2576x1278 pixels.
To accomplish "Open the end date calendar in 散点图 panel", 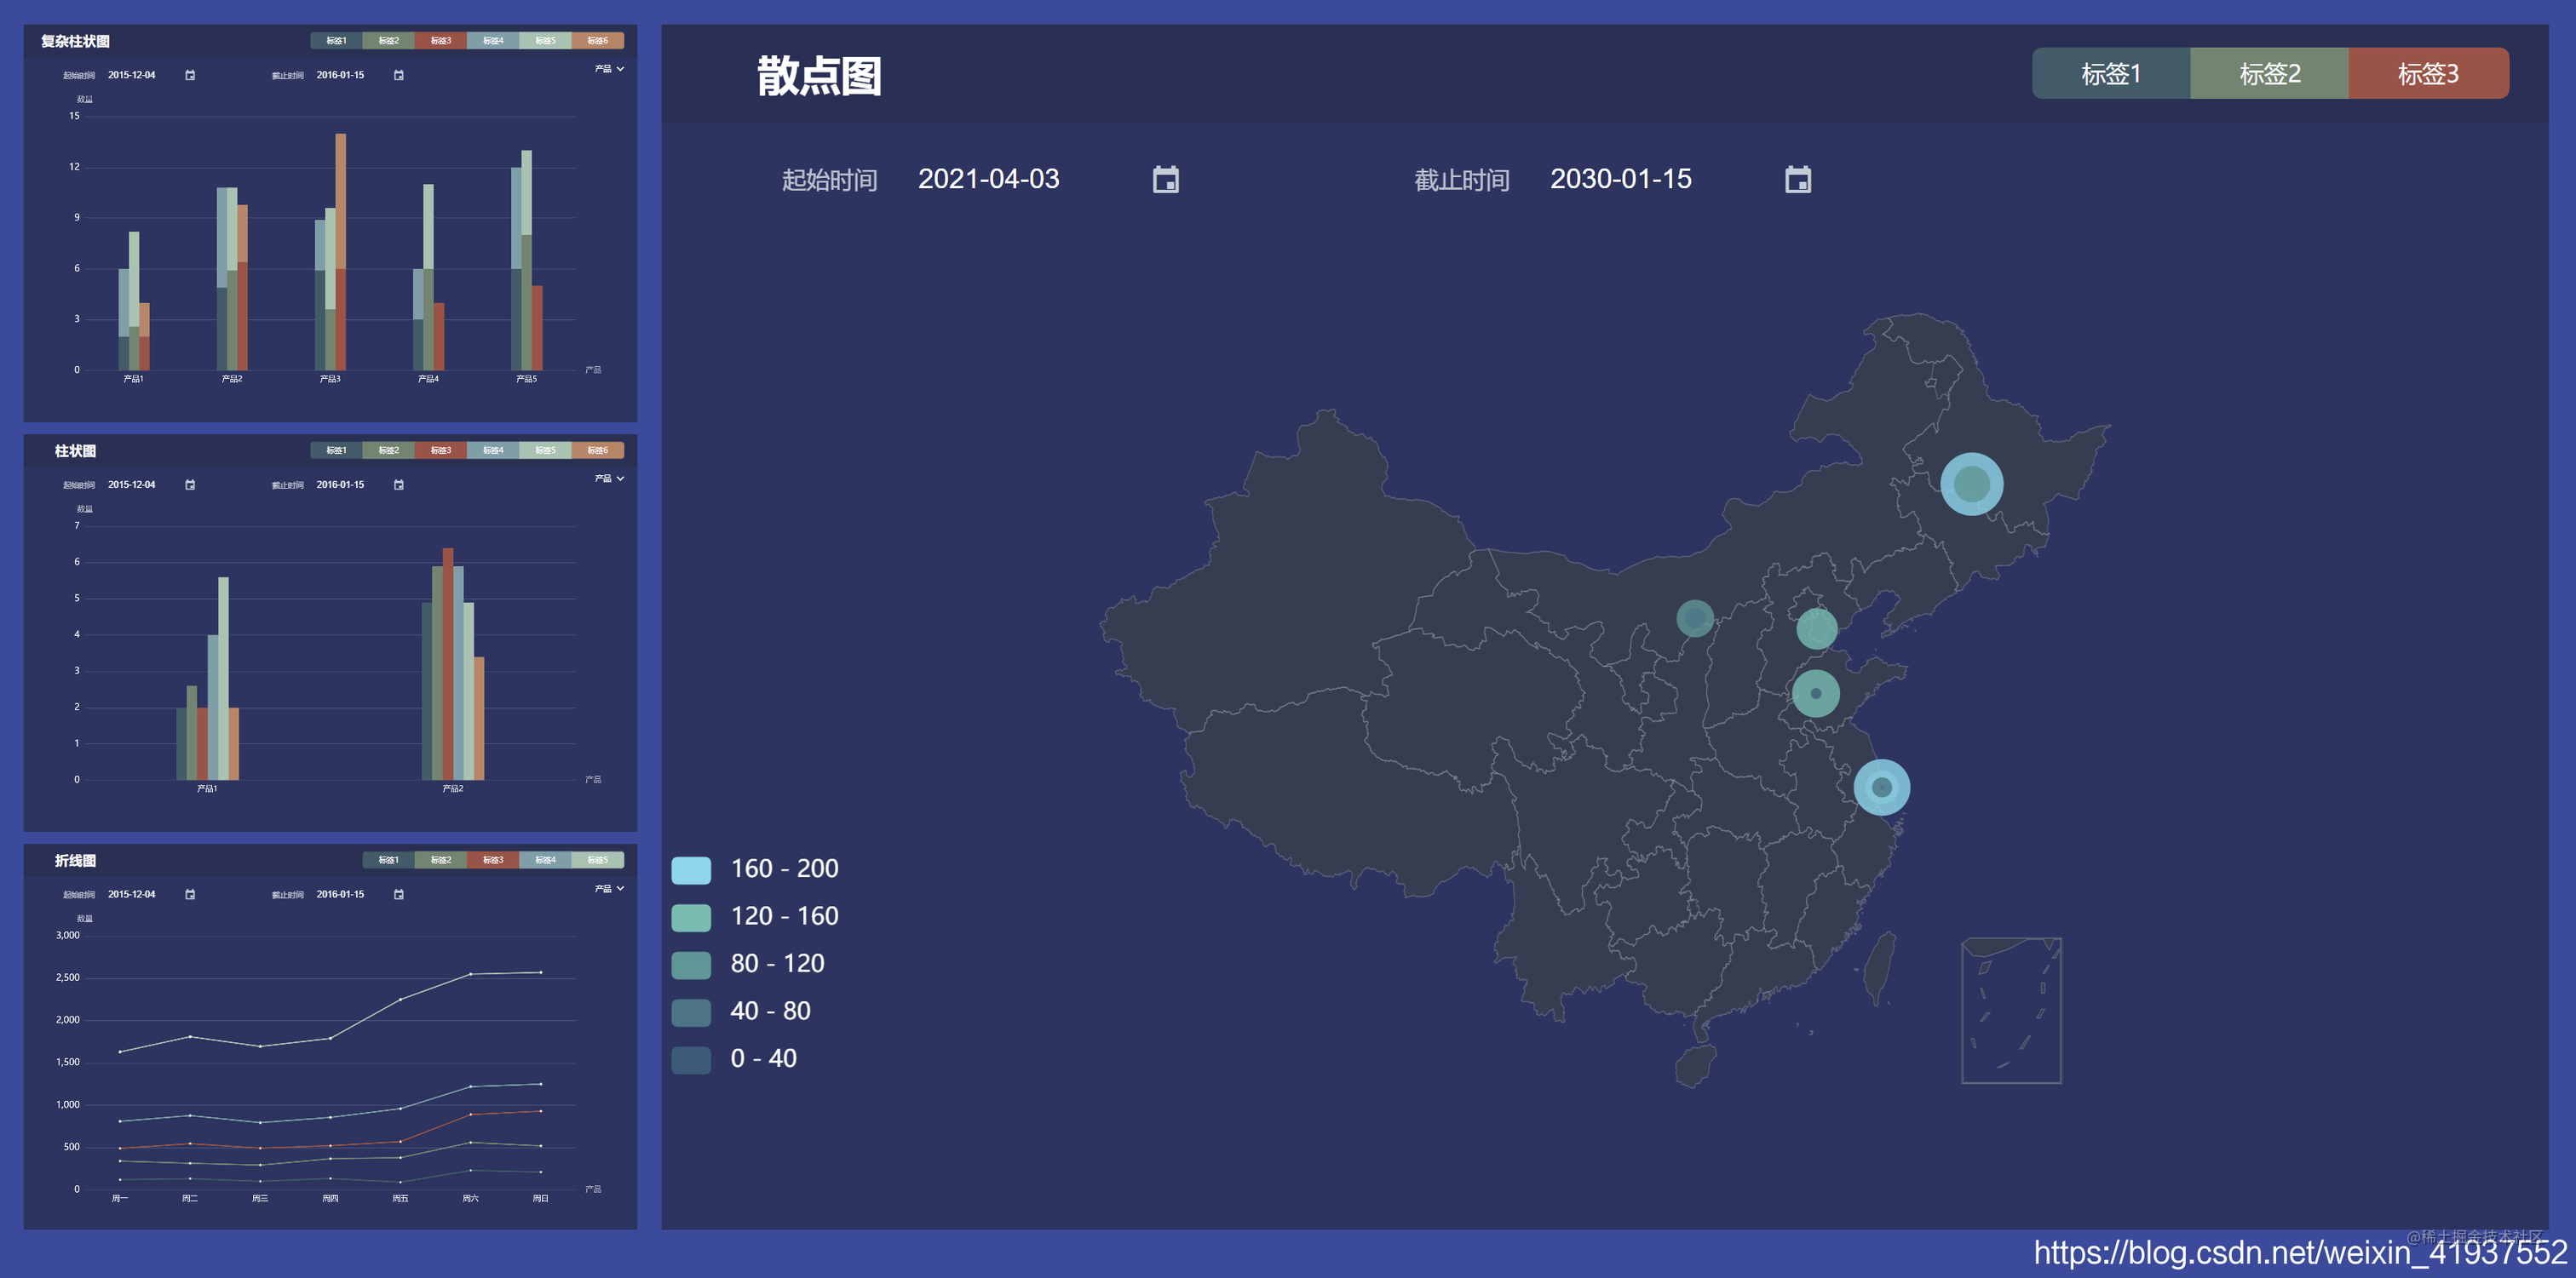I will tap(1799, 179).
